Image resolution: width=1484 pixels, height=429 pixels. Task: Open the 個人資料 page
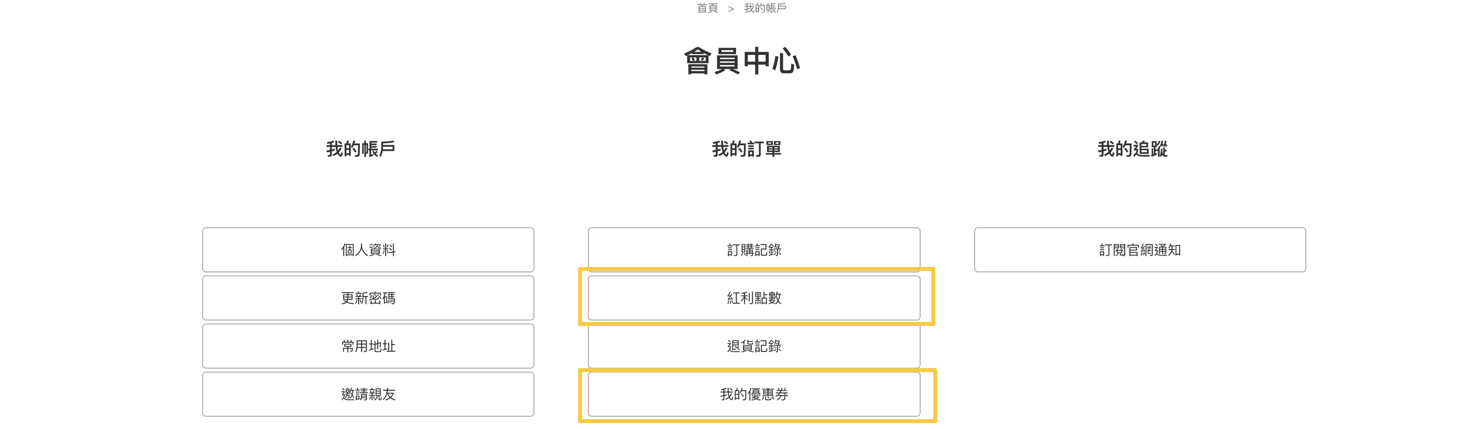[x=368, y=250]
